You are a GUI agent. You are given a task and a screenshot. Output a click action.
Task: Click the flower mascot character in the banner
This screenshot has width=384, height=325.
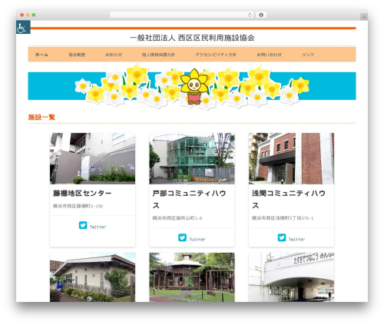(x=194, y=86)
